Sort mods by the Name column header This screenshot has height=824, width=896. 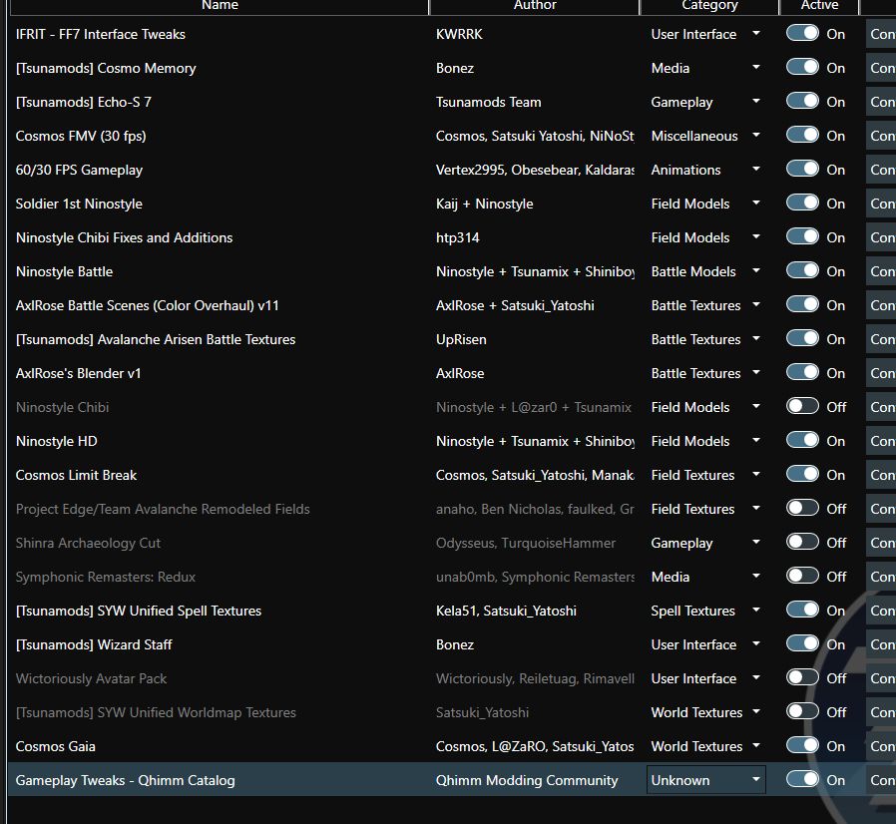220,6
